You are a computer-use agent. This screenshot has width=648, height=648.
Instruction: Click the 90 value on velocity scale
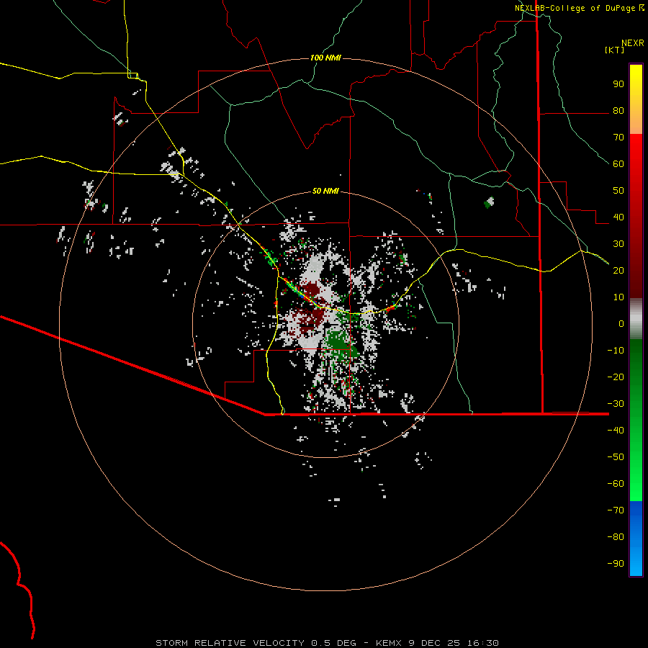[x=618, y=84]
